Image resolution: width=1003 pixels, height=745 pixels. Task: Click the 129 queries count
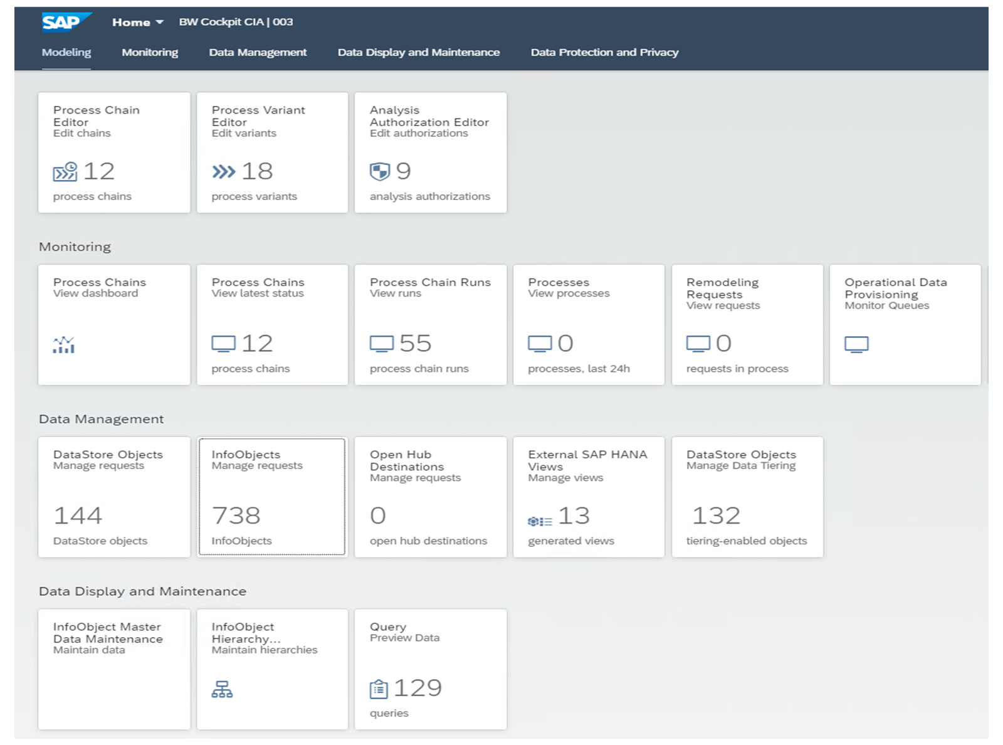(x=417, y=689)
